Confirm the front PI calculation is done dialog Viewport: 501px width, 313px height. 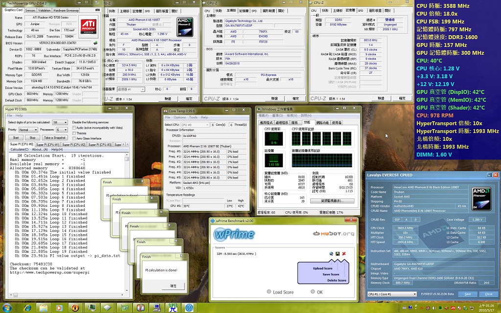point(173,286)
